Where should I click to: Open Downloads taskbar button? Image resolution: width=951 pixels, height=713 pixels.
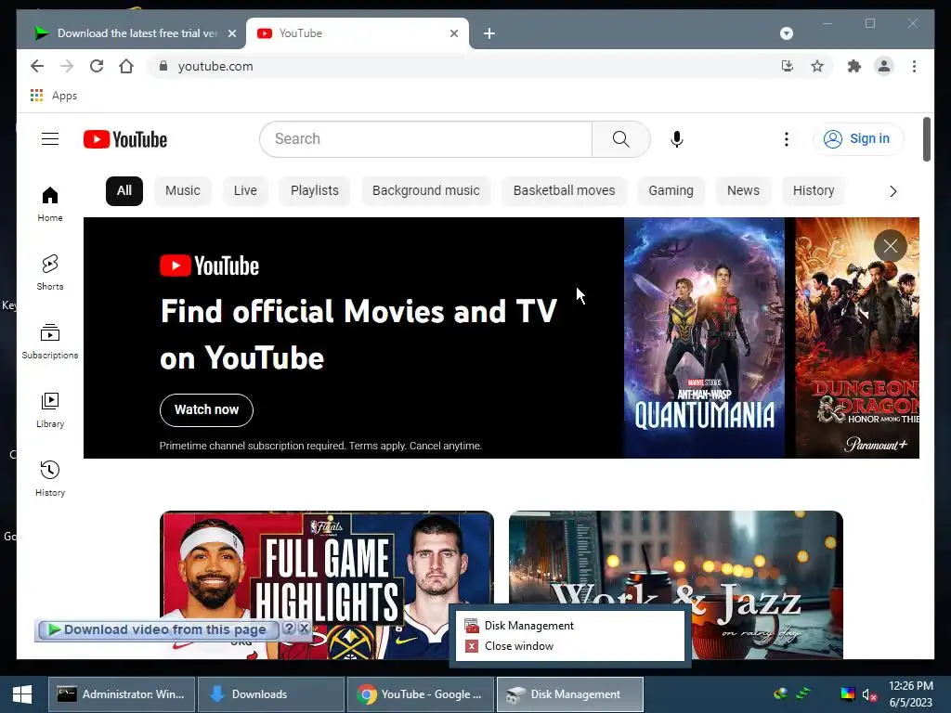[x=270, y=694]
